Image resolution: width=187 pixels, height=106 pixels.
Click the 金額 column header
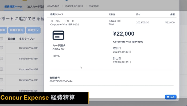point(172,14)
